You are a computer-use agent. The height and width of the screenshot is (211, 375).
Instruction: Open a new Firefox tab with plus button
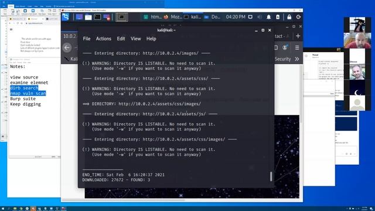pos(298,36)
